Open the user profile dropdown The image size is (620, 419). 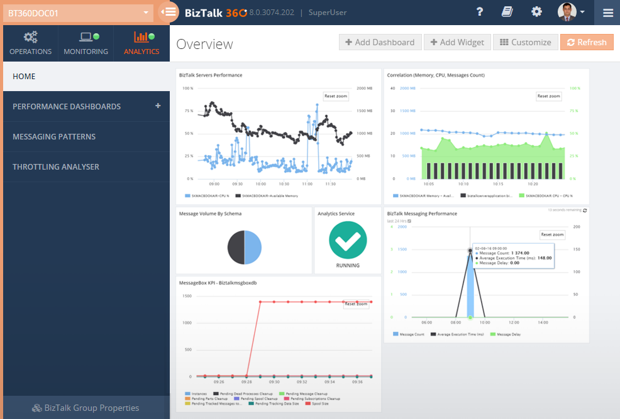(x=571, y=13)
